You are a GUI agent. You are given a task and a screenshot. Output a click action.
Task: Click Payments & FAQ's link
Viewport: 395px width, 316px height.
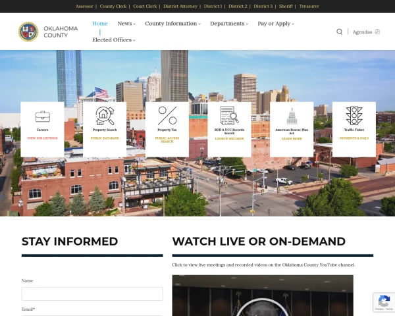point(354,138)
